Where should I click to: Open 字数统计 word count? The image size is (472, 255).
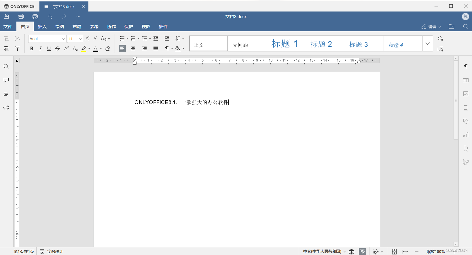coord(52,252)
